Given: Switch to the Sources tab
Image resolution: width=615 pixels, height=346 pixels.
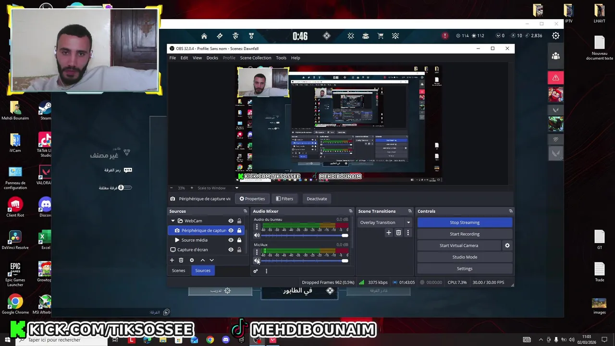Looking at the screenshot, I should (203, 271).
